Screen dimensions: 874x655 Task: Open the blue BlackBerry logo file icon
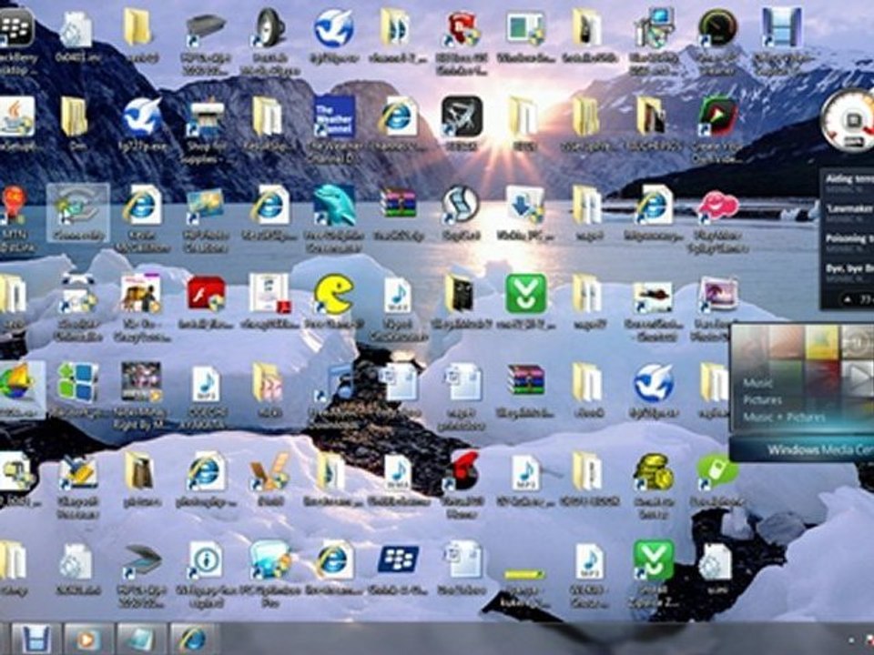(x=398, y=559)
